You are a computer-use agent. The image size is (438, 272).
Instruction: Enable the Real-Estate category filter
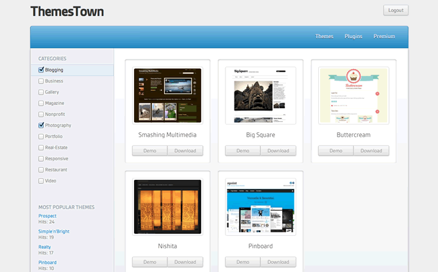coord(41,148)
